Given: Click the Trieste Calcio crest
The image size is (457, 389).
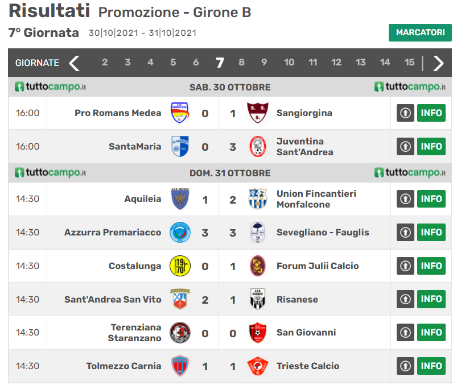Looking at the screenshot, I should 257,366.
